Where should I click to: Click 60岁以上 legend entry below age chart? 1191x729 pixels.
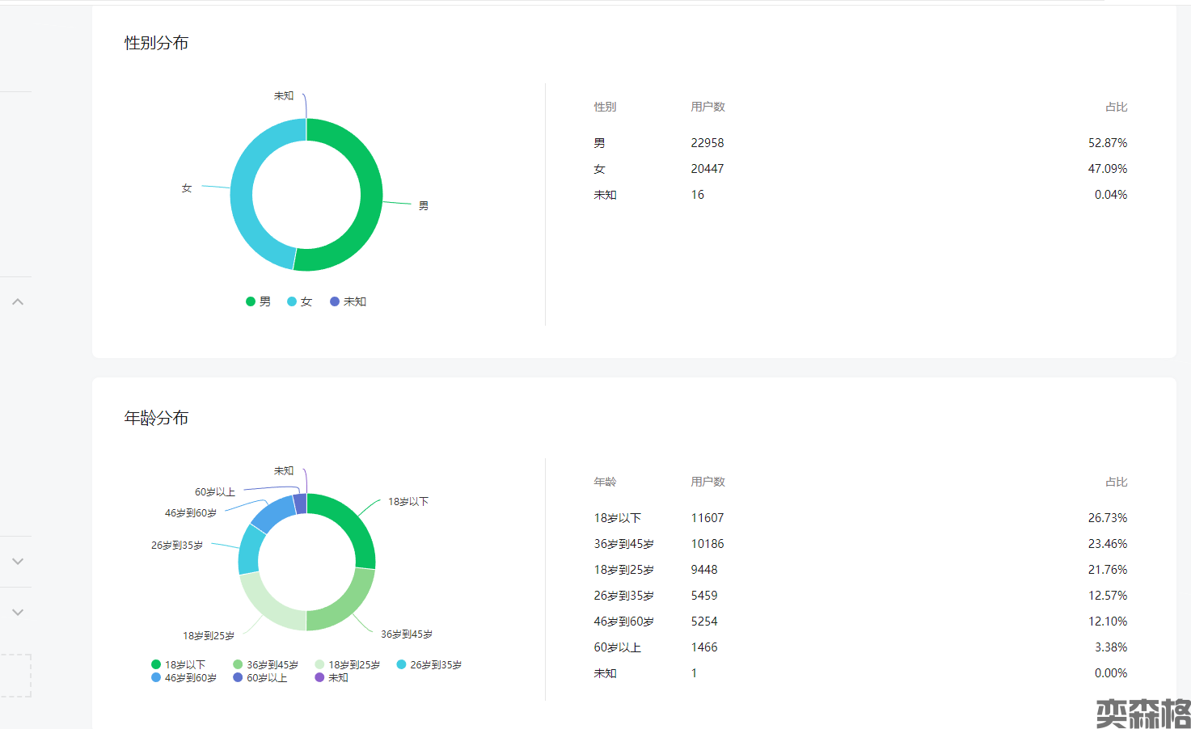click(260, 678)
